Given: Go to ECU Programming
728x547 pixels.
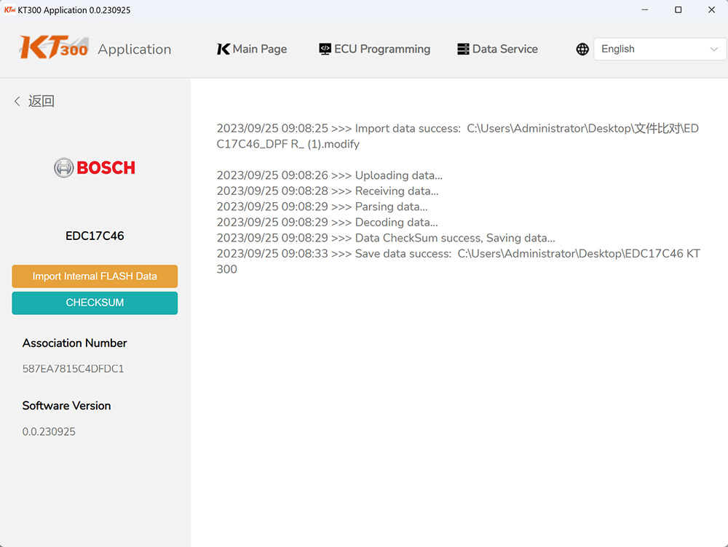Looking at the screenshot, I should 374,49.
